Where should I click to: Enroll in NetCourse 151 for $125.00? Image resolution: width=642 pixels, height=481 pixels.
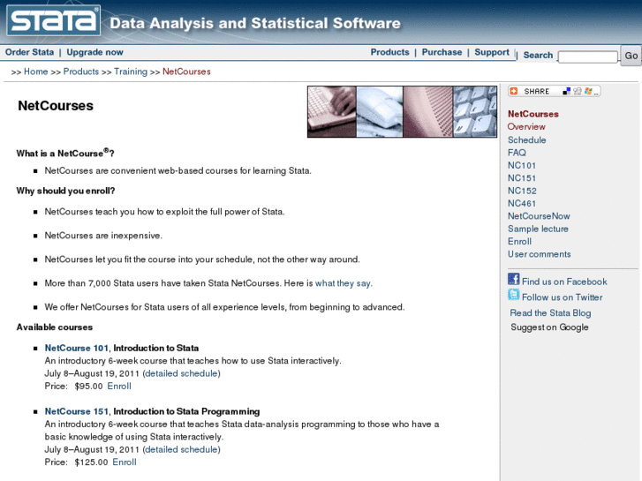tap(125, 462)
